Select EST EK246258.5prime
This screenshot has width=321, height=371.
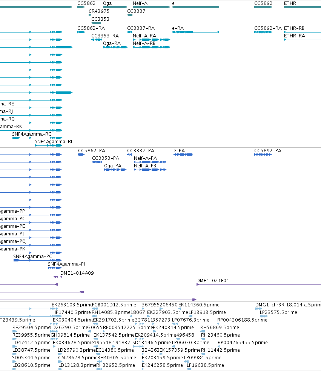162,365
